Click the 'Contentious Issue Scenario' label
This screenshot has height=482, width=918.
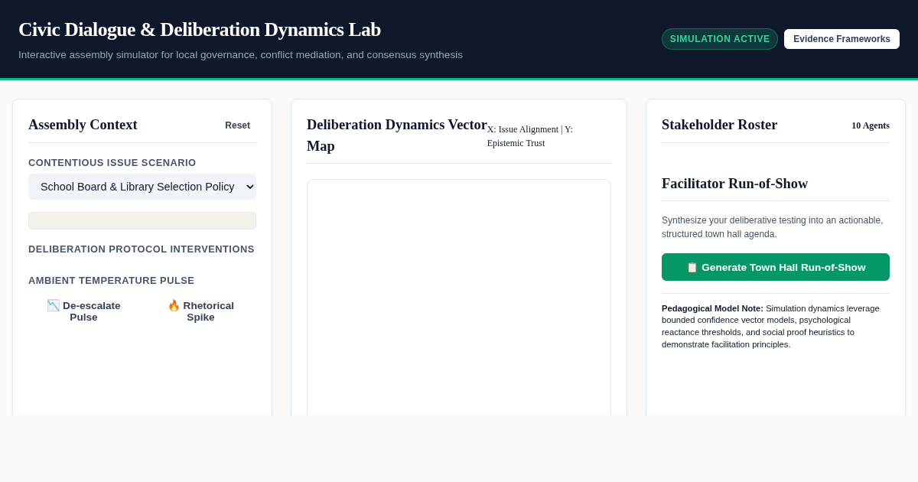pos(112,163)
